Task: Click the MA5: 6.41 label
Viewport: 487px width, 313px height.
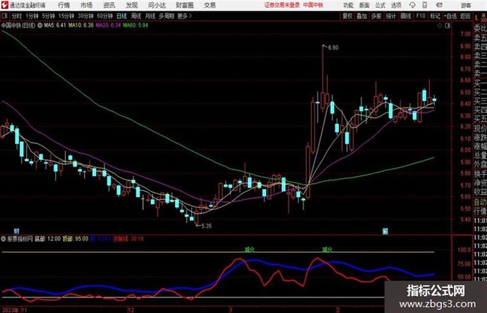Action: click(x=55, y=25)
